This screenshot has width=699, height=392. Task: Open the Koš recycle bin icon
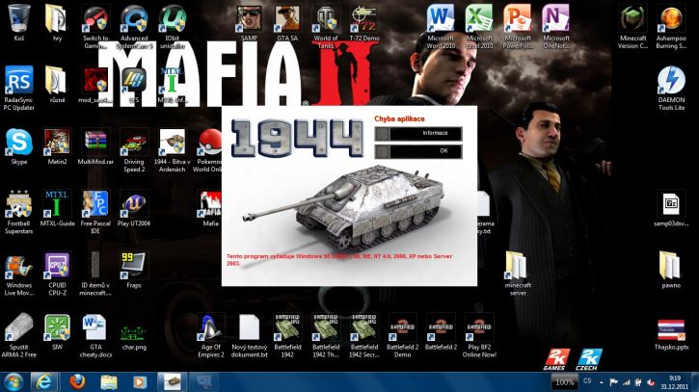click(19, 20)
